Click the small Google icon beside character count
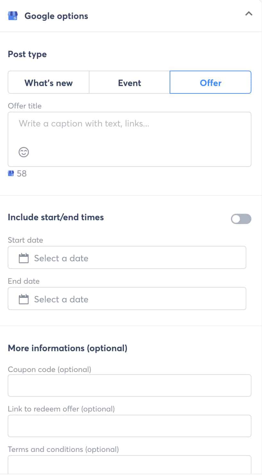The width and height of the screenshot is (262, 476). pyautogui.click(x=11, y=174)
